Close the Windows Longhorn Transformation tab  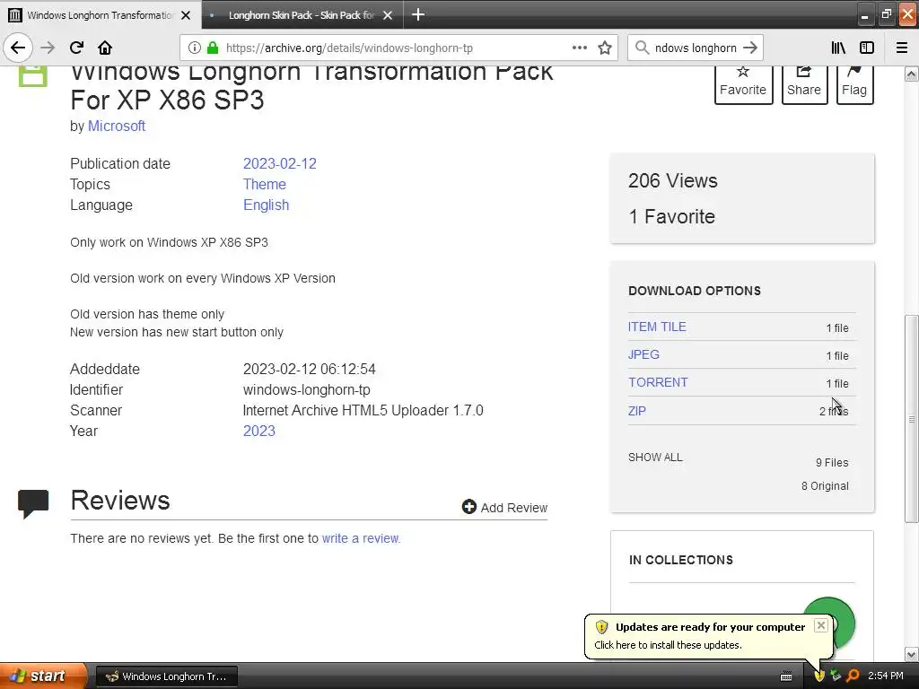pos(186,15)
